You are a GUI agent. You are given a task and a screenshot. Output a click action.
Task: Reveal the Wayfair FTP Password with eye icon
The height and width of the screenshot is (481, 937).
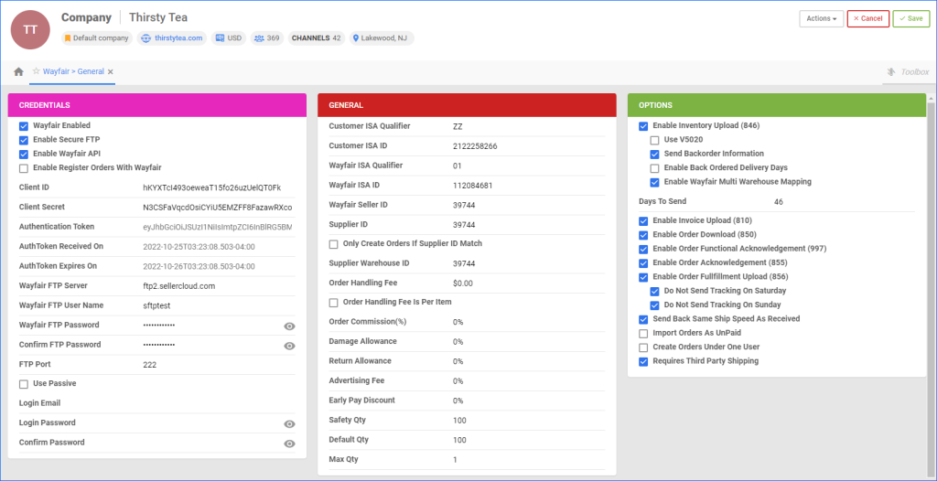[x=289, y=326]
